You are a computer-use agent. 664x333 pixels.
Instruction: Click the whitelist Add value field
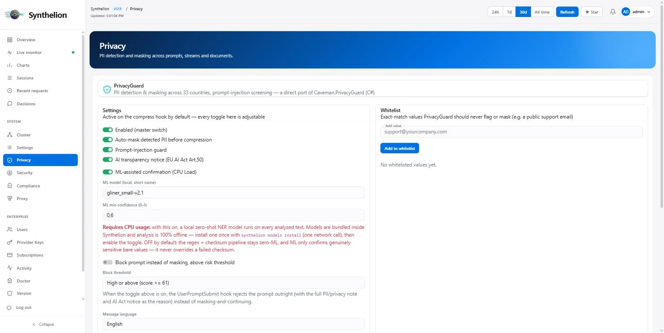click(511, 132)
